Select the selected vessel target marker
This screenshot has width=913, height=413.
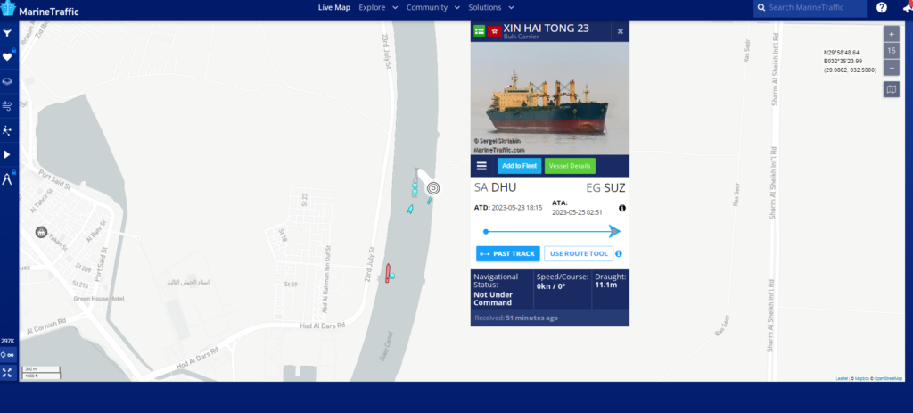coord(433,188)
